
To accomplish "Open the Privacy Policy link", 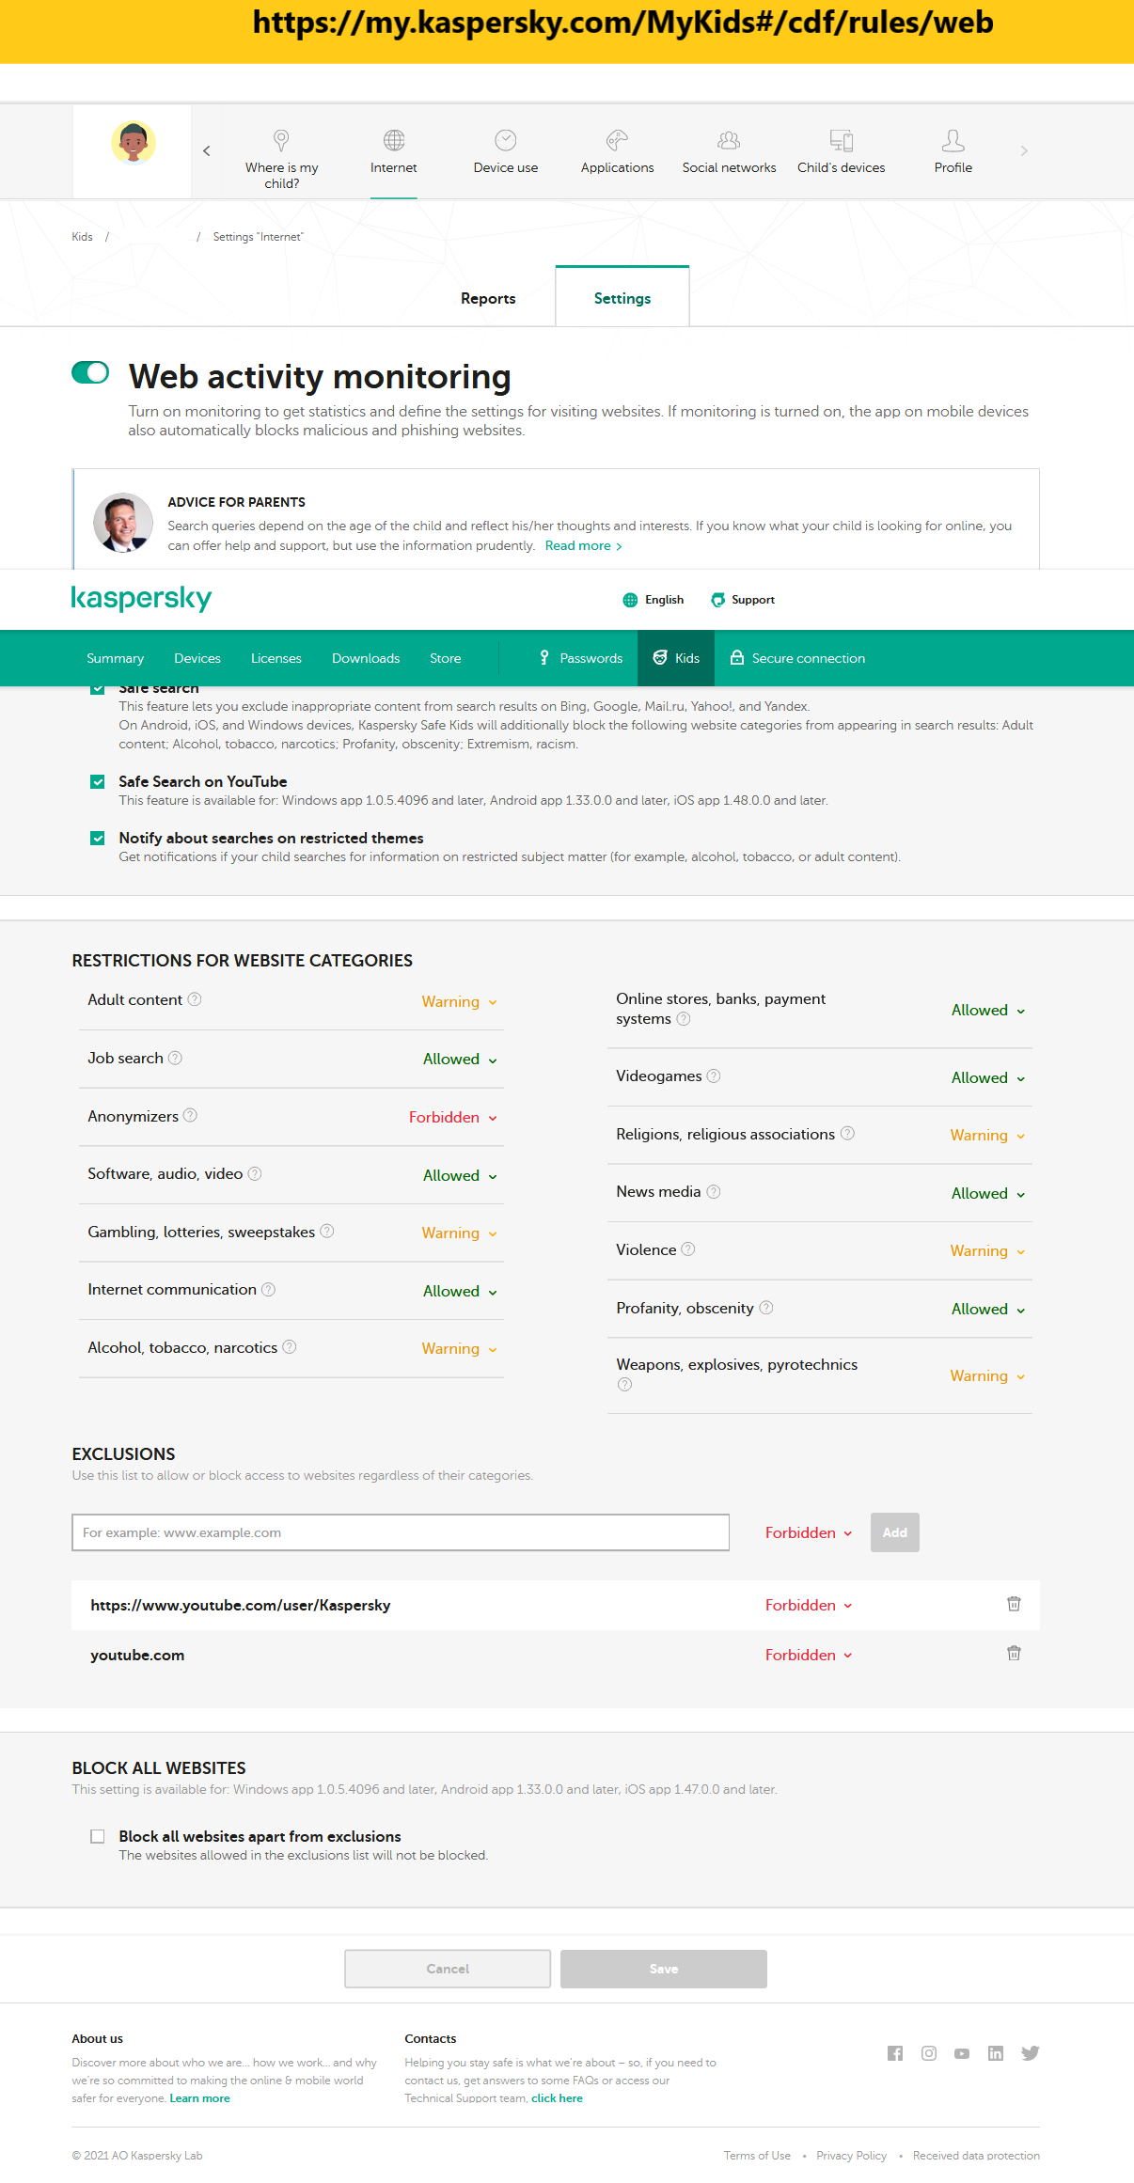I will (x=851, y=2156).
